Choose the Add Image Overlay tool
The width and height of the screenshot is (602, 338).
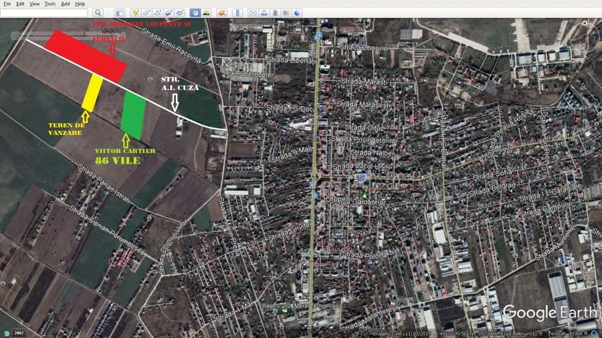point(169,13)
